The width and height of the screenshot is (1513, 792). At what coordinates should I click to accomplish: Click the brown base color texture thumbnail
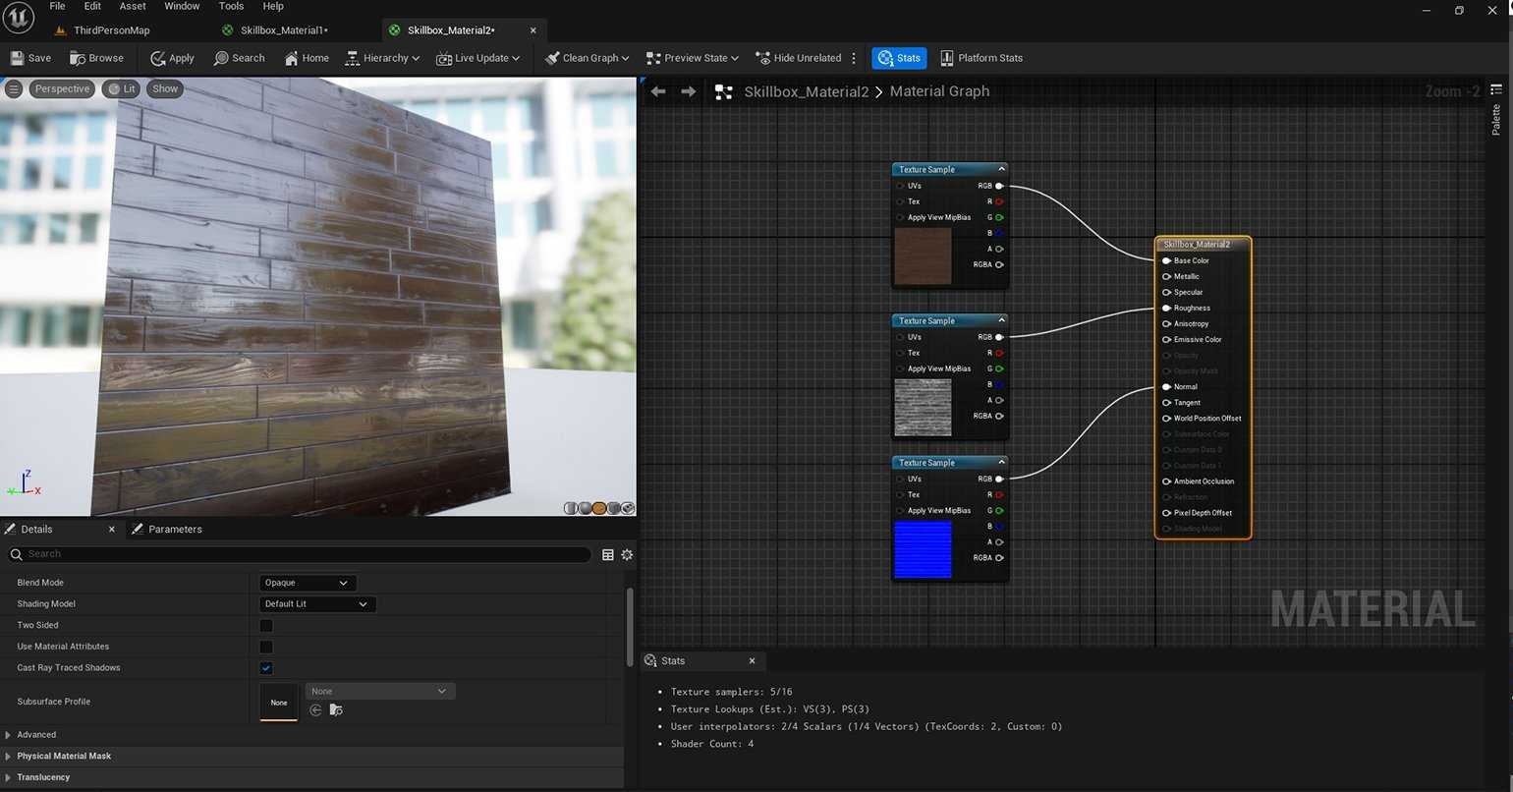[x=923, y=256]
